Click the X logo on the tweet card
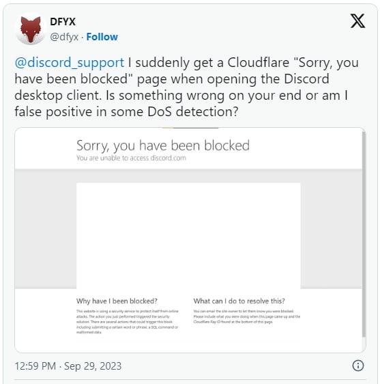Screen dimensions: 380x384 pyautogui.click(x=357, y=20)
